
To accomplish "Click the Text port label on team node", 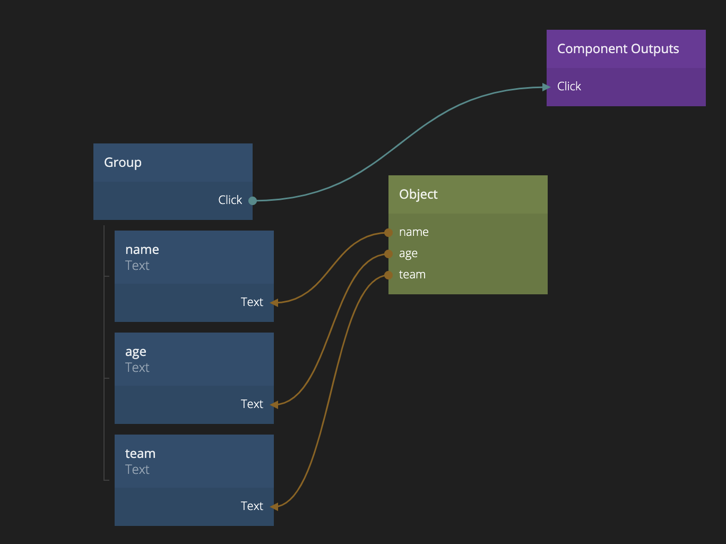I will [252, 506].
